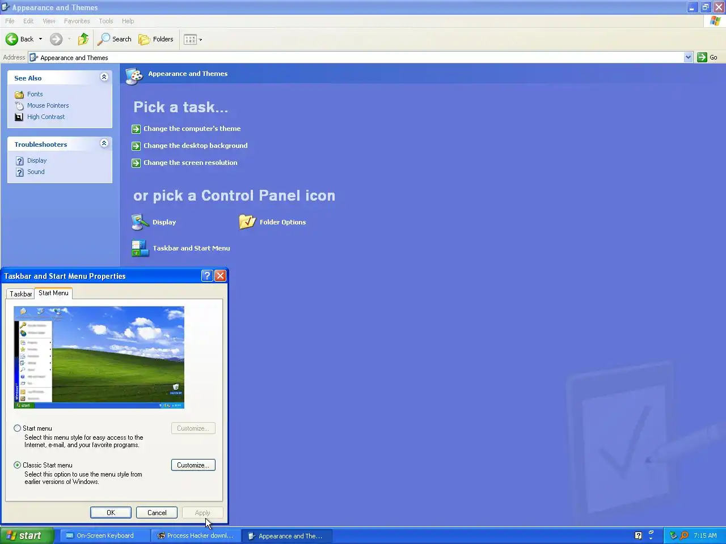Viewport: 726px width, 544px height.
Task: Switch to Process Hacker taskbar item
Action: 196,535
